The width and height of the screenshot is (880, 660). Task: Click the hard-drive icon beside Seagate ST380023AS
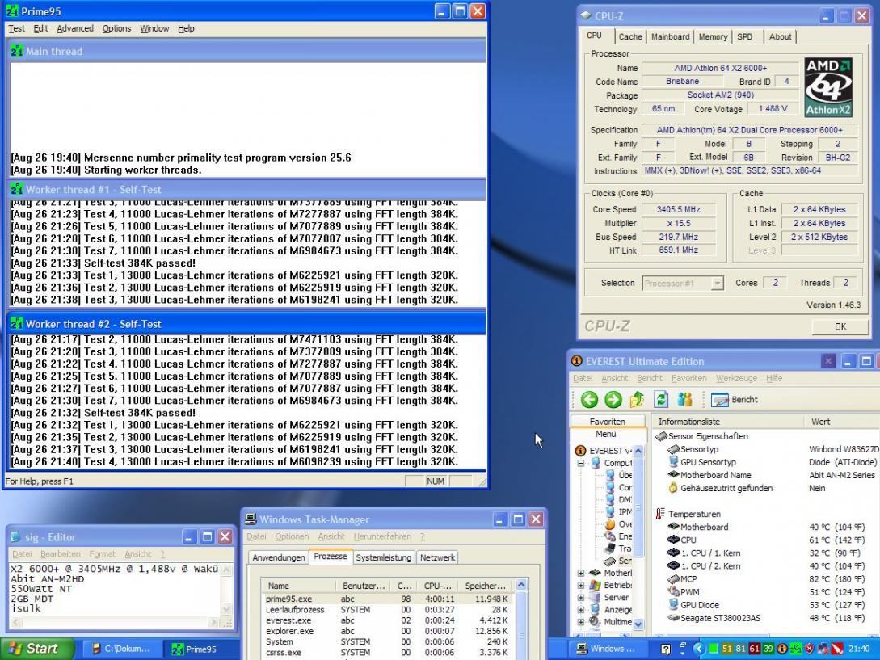tap(673, 618)
